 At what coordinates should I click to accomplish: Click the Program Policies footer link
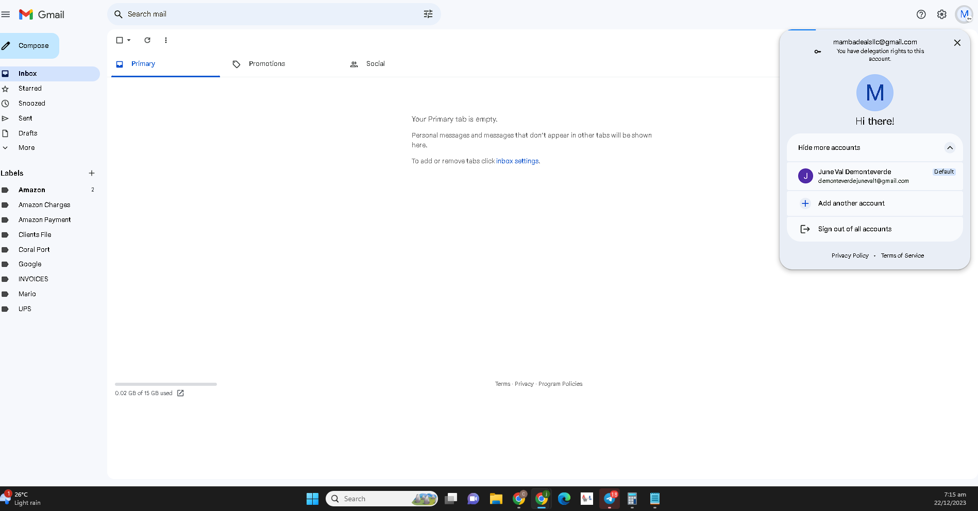[x=560, y=384]
